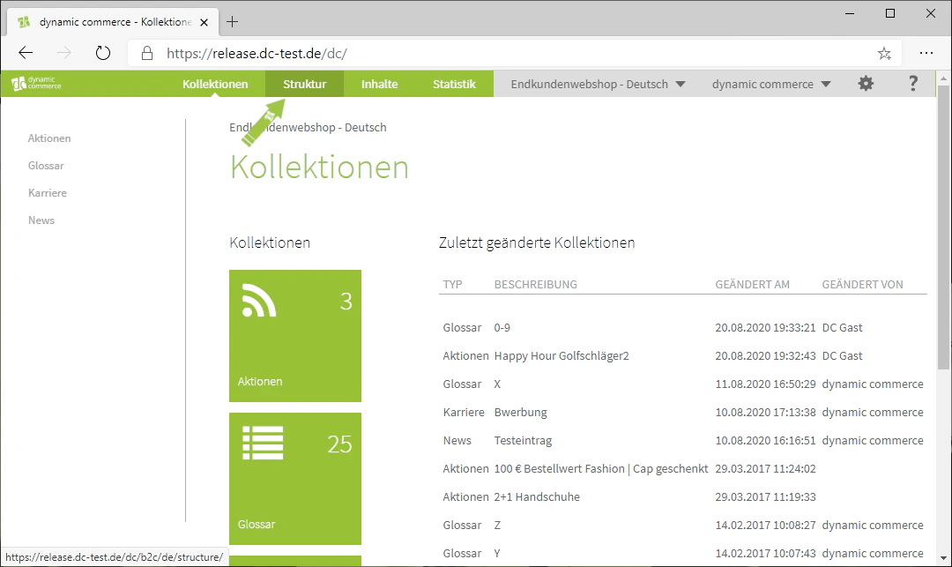Click the page vertical scrollbar
Image resolution: width=952 pixels, height=567 pixels.
[943, 228]
